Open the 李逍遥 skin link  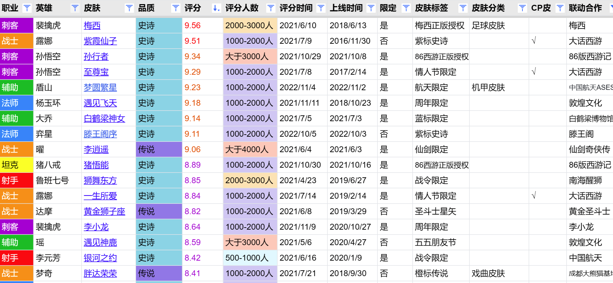[96, 149]
